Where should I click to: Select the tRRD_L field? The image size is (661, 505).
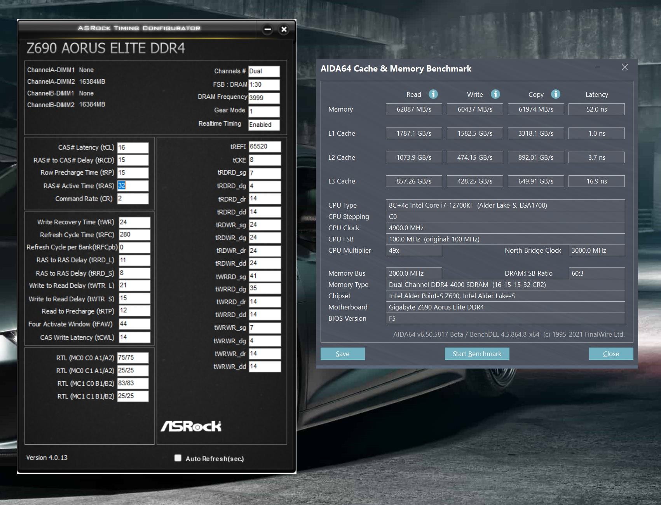coord(134,260)
